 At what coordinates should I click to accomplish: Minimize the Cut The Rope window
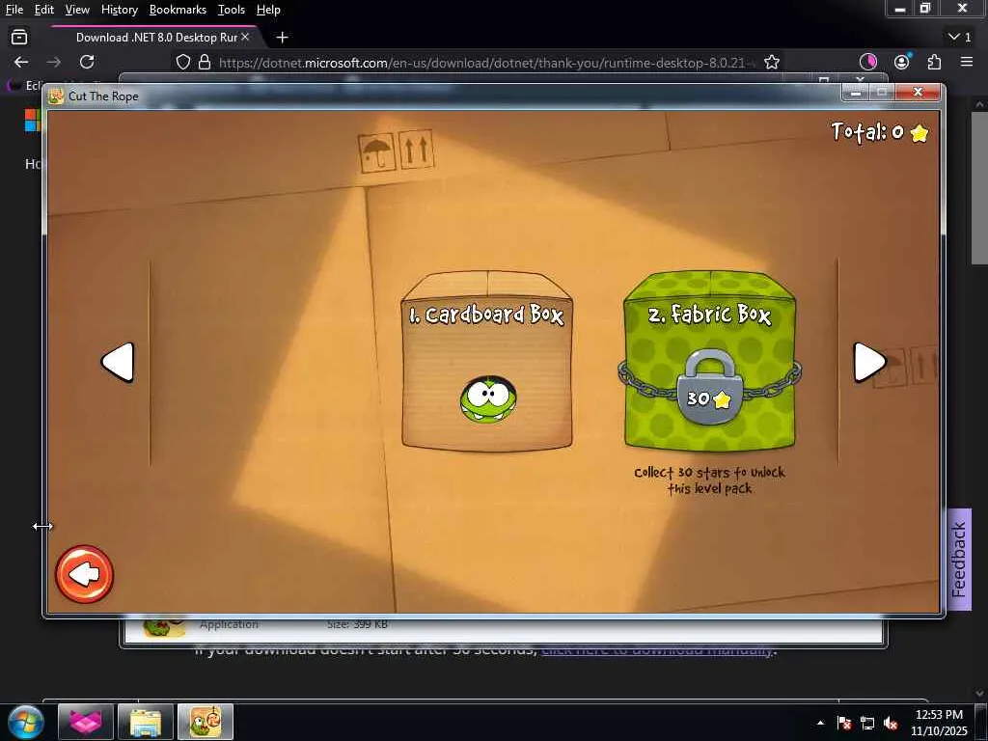pos(855,92)
